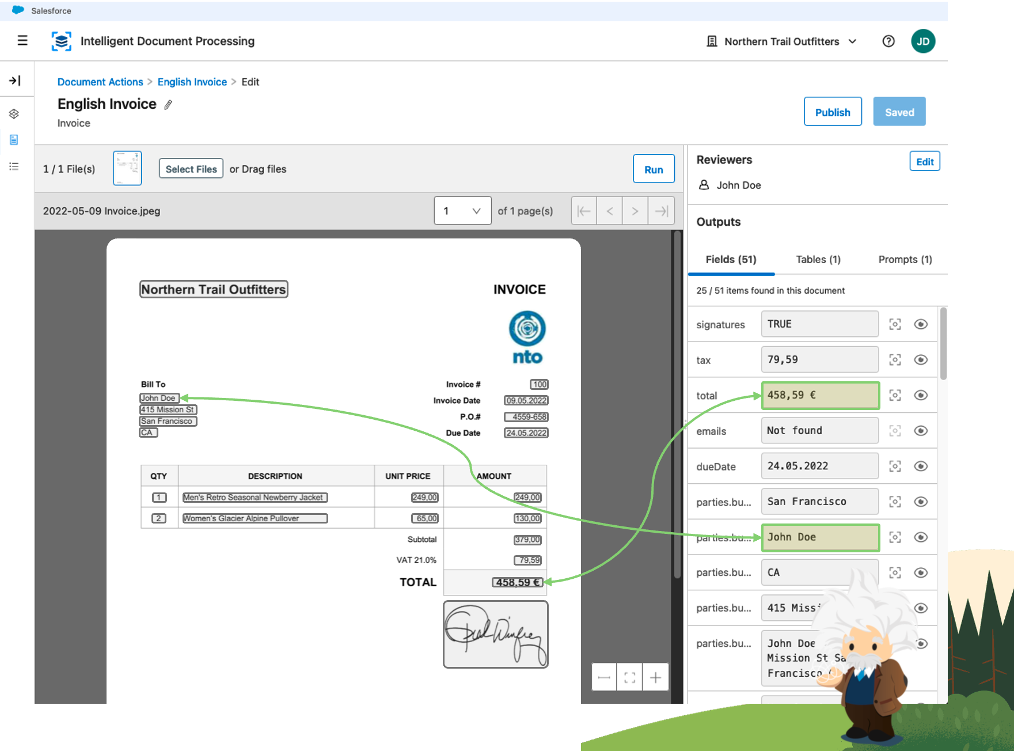The height and width of the screenshot is (751, 1014).
Task: Click the dueDate value 24.05.2022
Action: [820, 466]
